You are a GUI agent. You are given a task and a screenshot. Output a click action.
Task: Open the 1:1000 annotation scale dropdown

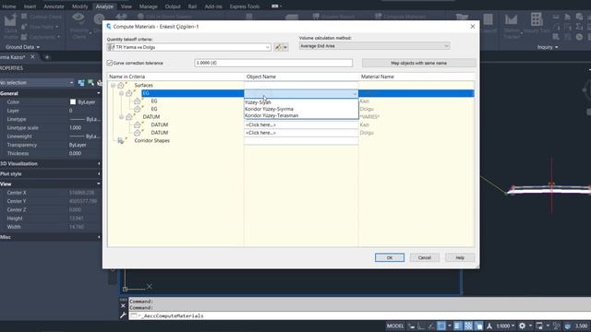[x=505, y=326]
